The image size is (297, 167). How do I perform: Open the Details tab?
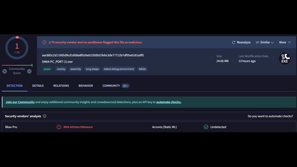pyautogui.click(x=38, y=86)
